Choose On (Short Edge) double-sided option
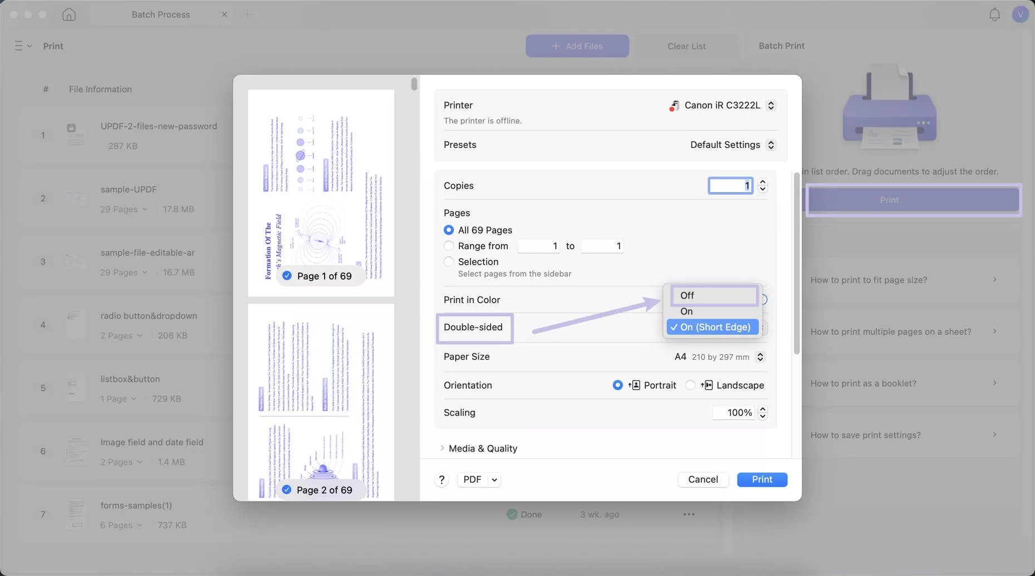The width and height of the screenshot is (1035, 576). pyautogui.click(x=713, y=327)
